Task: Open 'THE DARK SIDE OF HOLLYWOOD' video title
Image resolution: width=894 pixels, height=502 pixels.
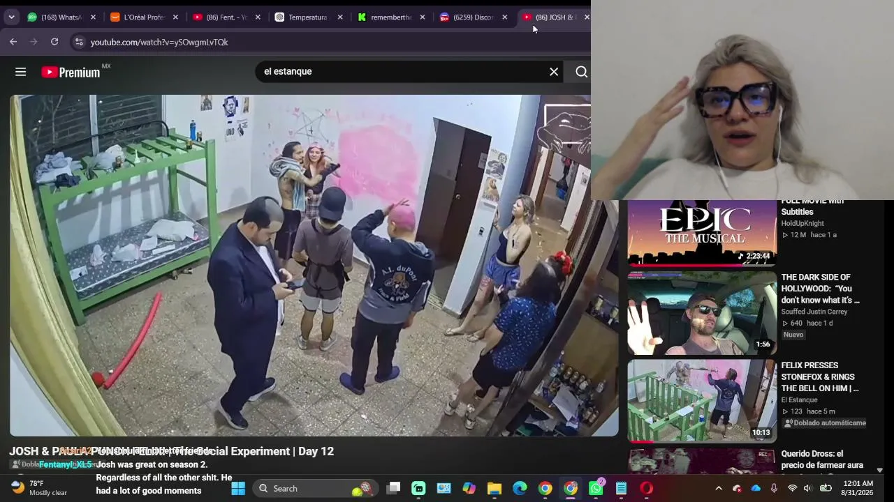Action: click(x=820, y=289)
